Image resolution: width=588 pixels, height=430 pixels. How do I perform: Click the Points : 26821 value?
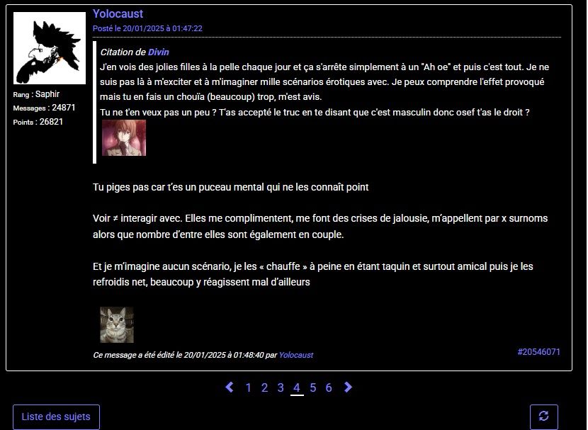tap(38, 122)
